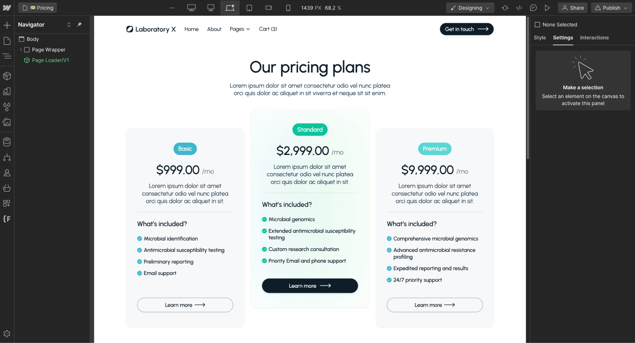Switch to the Style tab
The image size is (635, 343).
(x=539, y=38)
